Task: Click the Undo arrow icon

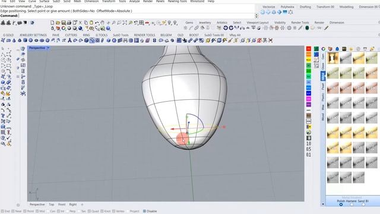Action: [97, 23]
